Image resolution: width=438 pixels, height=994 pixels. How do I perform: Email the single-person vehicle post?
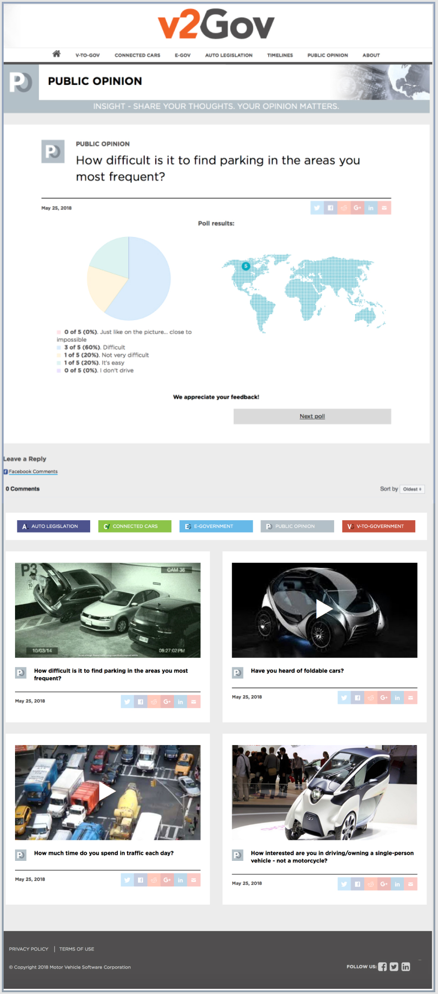point(411,884)
